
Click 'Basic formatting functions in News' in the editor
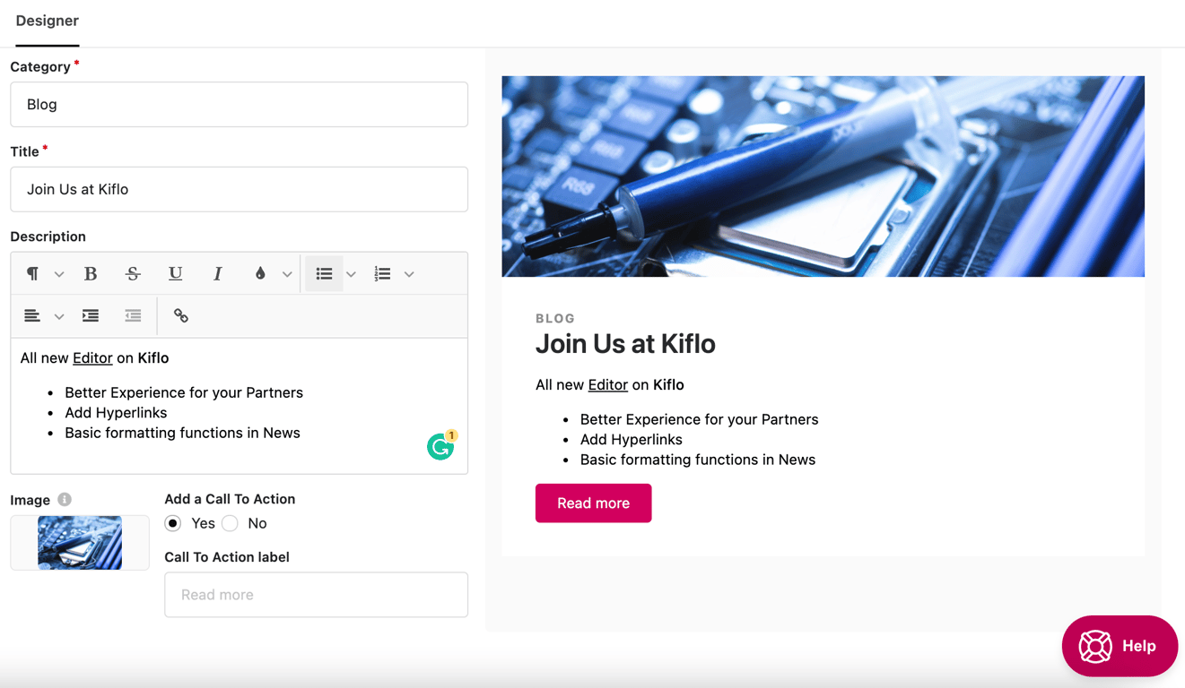[182, 433]
